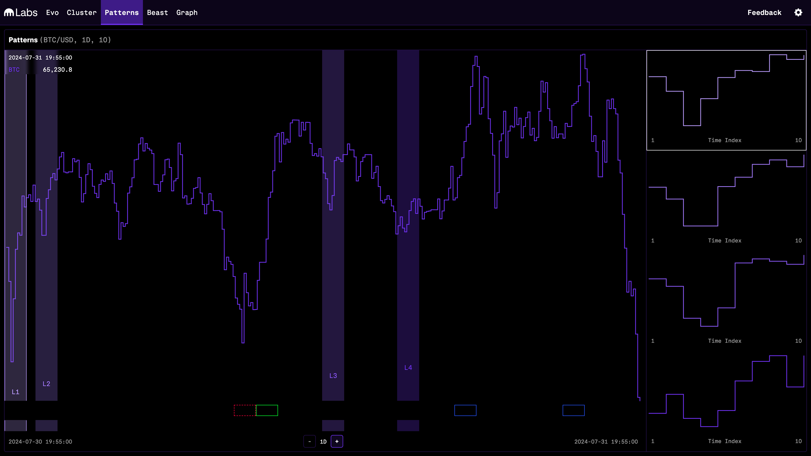The image size is (811, 456).
Task: Click the Feedback link
Action: tap(764, 13)
